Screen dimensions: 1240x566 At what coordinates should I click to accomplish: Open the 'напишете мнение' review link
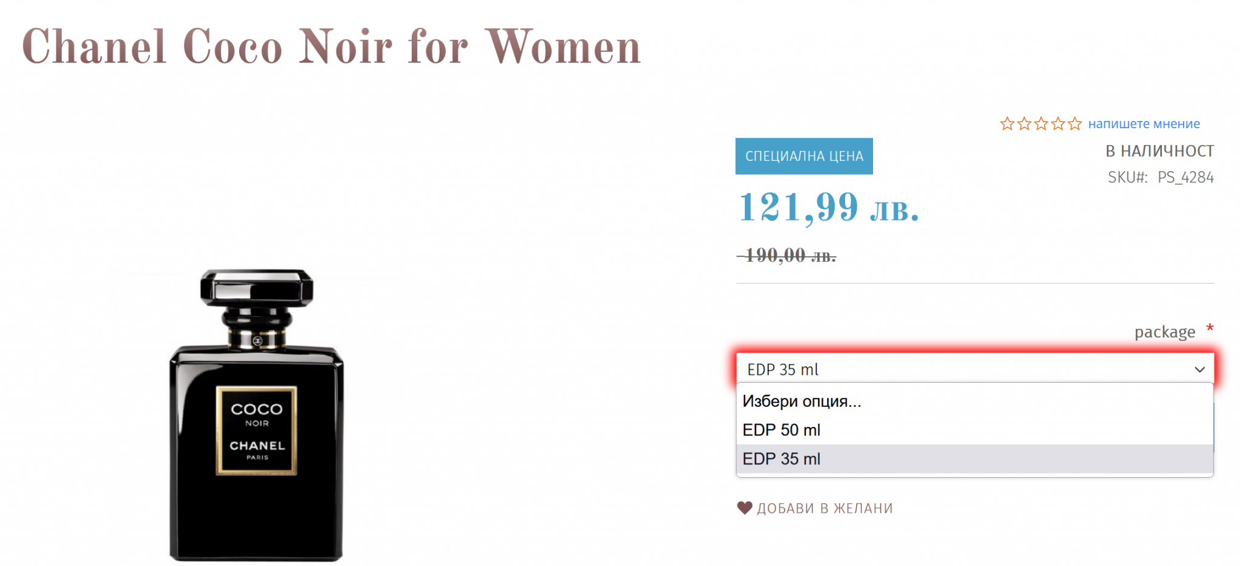[x=1144, y=124]
